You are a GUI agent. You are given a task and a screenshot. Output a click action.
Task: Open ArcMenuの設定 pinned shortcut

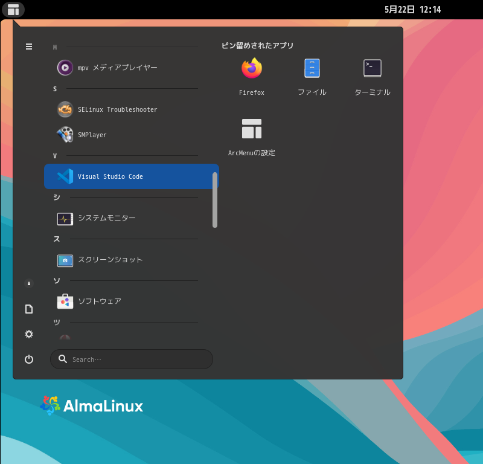tap(252, 137)
